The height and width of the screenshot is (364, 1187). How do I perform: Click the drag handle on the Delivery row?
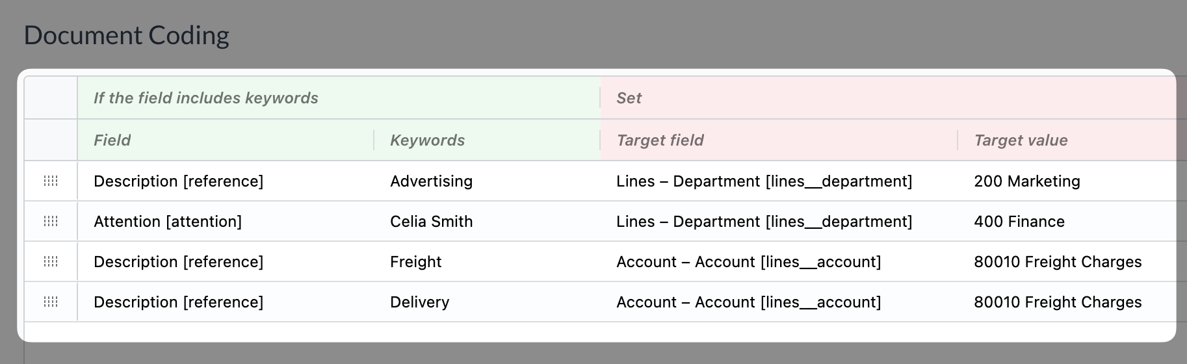(51, 302)
